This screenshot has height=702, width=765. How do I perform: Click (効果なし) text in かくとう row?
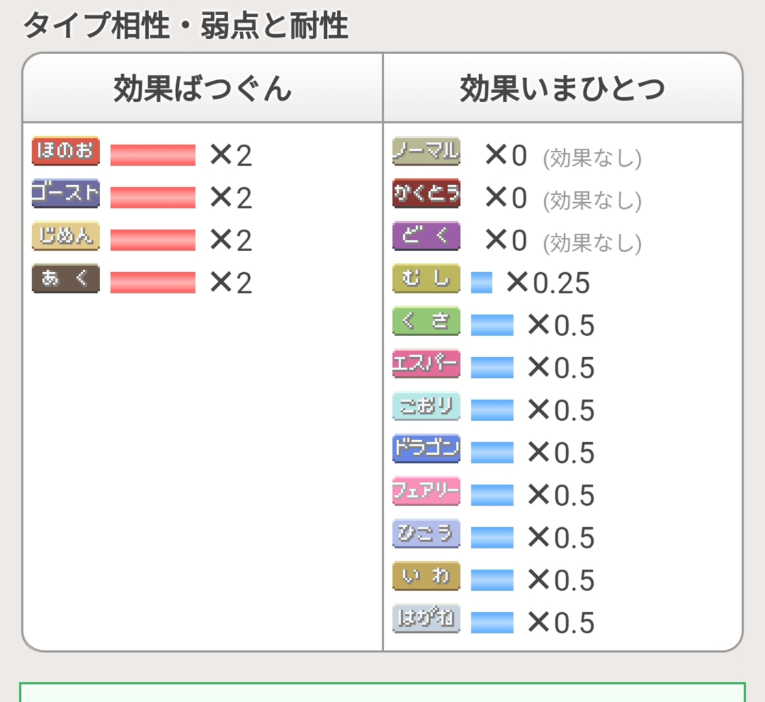592,200
